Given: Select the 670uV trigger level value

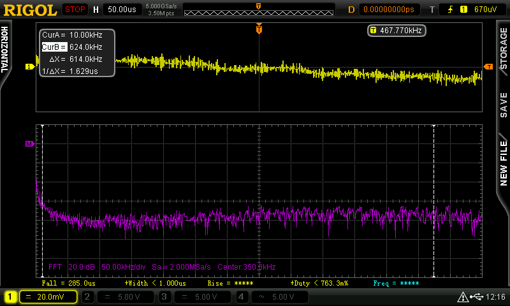Looking at the screenshot, I should (x=485, y=10).
